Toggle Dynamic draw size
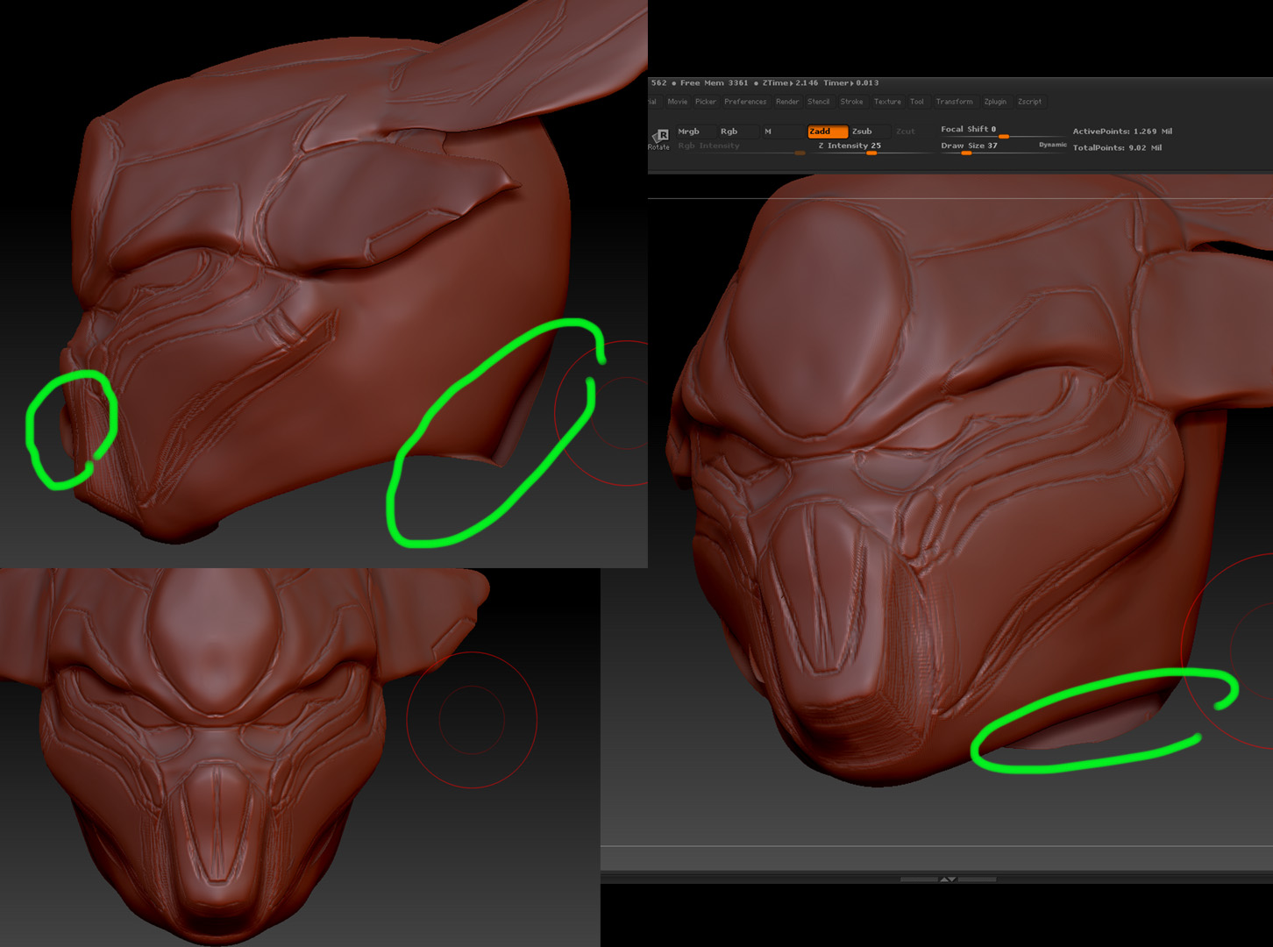This screenshot has height=947, width=1273. 1053,145
